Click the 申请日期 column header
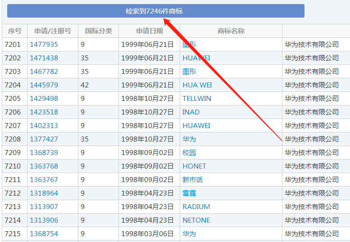 [x=150, y=31]
